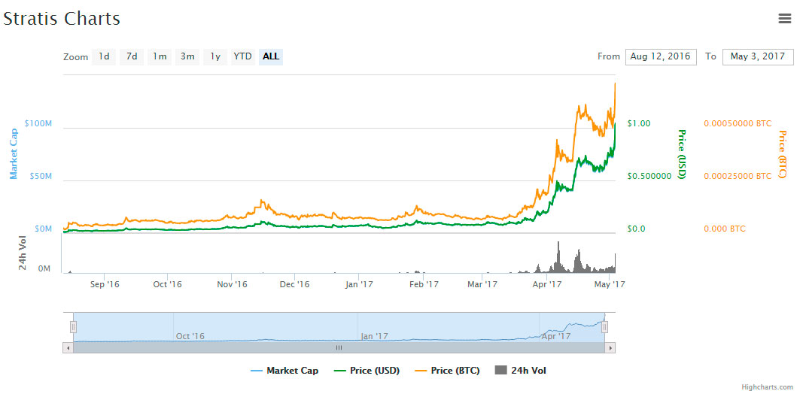Click the $50M market cap axis label
803x397 pixels.
pos(40,176)
